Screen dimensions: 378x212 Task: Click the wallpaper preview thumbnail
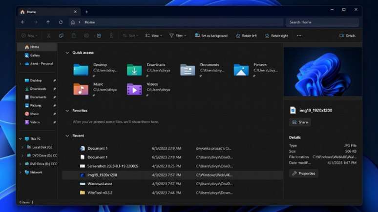(322, 72)
